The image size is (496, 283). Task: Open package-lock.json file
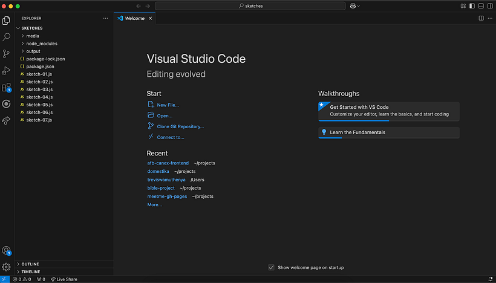point(65,59)
